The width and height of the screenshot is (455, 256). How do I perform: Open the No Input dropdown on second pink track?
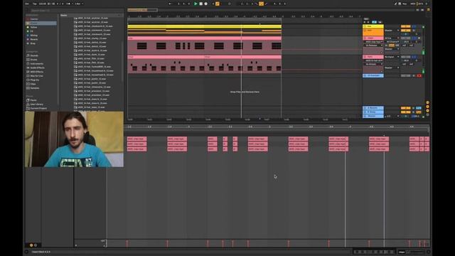[x=392, y=57]
